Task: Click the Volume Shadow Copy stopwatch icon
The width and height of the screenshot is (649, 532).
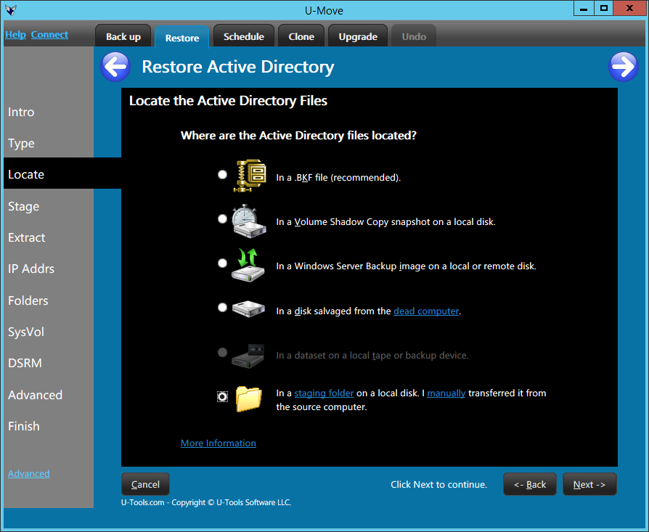Action: point(249,221)
